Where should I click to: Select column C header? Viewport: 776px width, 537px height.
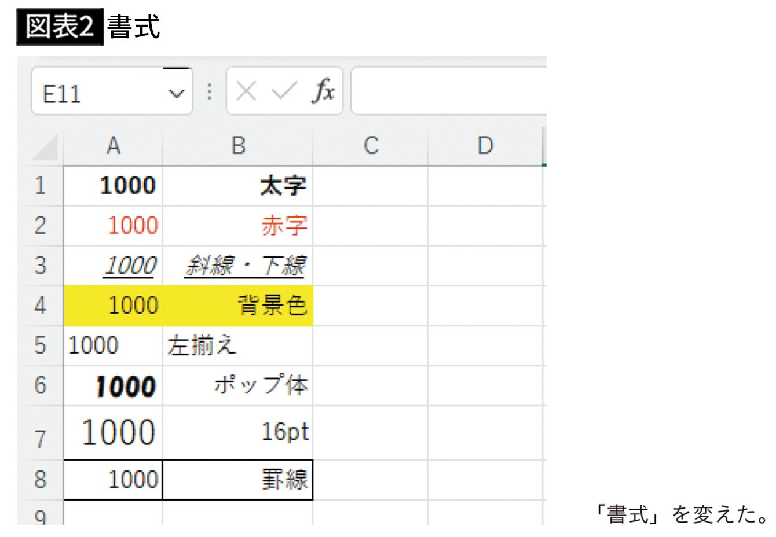click(370, 146)
